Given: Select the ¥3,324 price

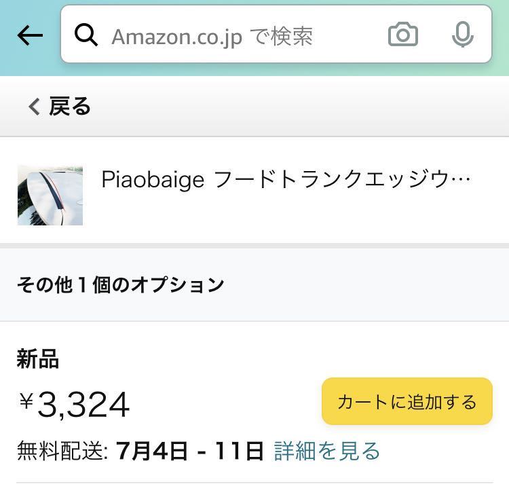Looking at the screenshot, I should [74, 405].
